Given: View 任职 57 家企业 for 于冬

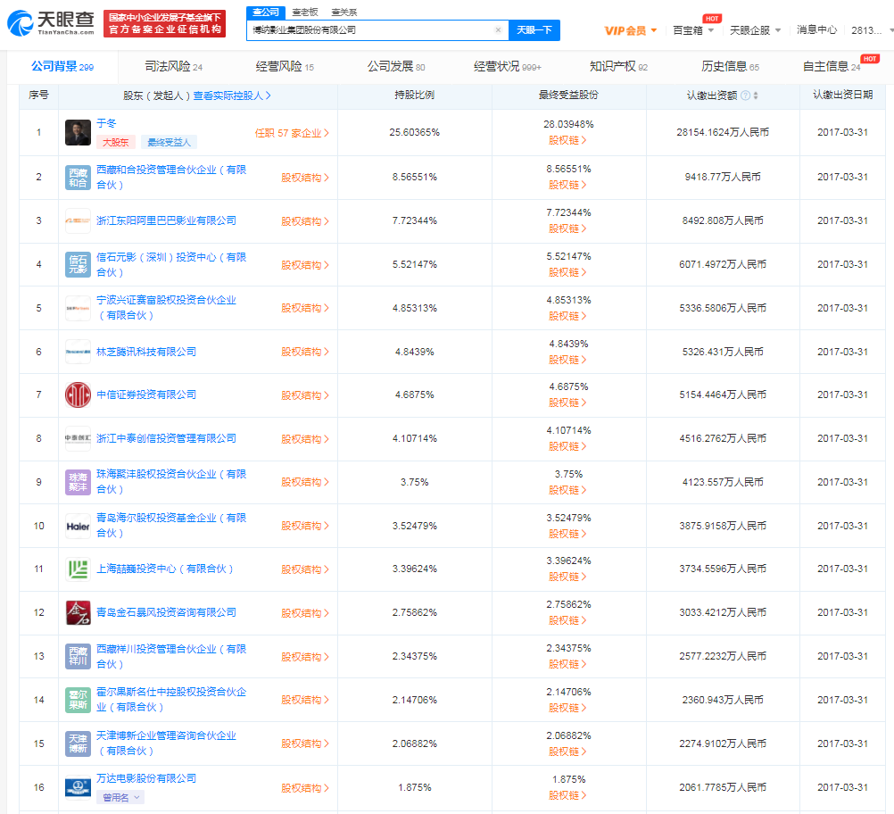Looking at the screenshot, I should pyautogui.click(x=292, y=134).
